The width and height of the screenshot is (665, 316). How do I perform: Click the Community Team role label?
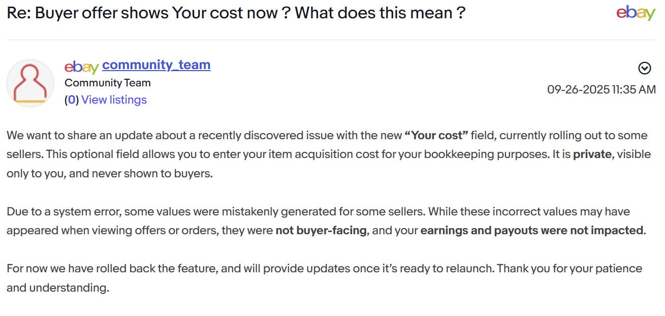click(x=107, y=82)
